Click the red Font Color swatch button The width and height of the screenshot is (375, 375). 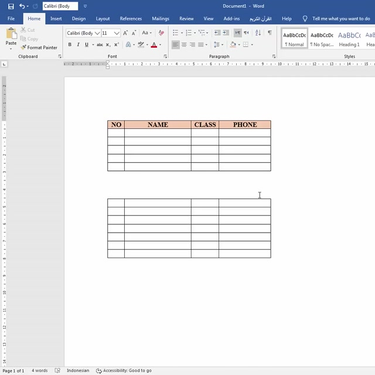click(x=154, y=45)
